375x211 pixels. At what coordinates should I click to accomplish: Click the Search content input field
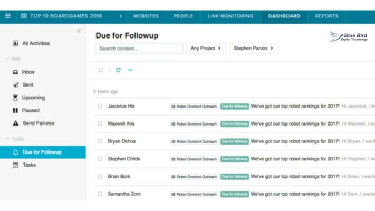(139, 49)
